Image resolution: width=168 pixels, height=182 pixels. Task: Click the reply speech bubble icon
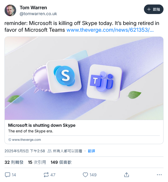tap(8, 175)
